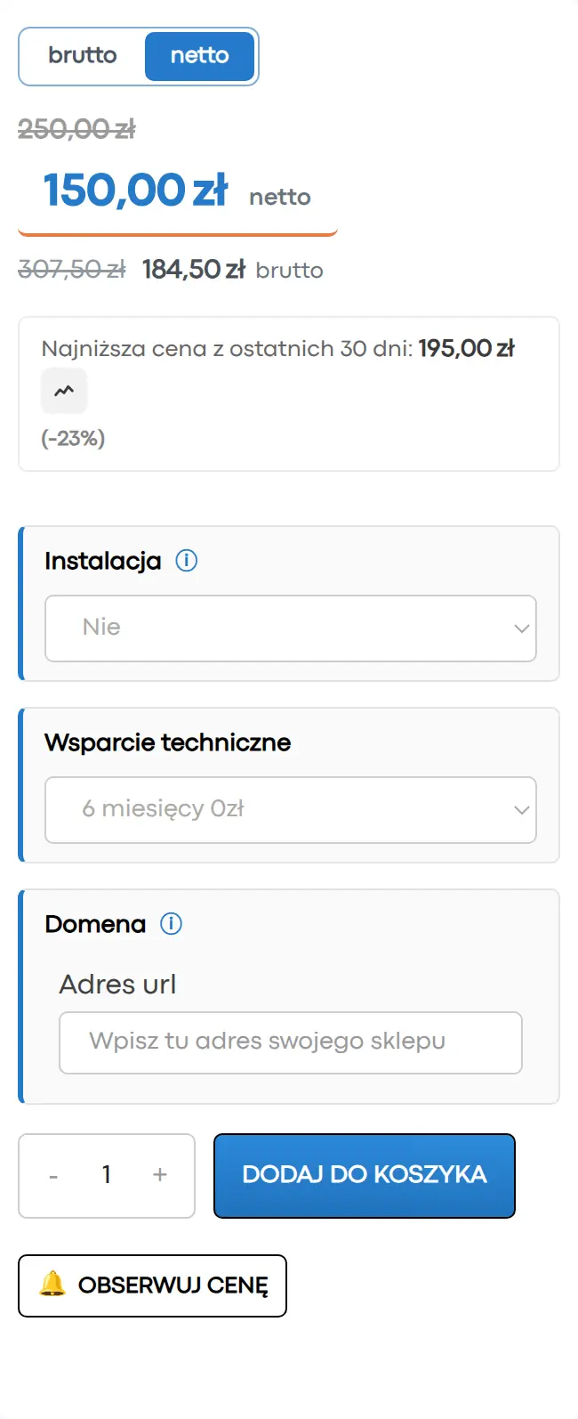The image size is (578, 1419).
Task: Click the chevron arrow in Instalacja select
Action: [x=521, y=628]
